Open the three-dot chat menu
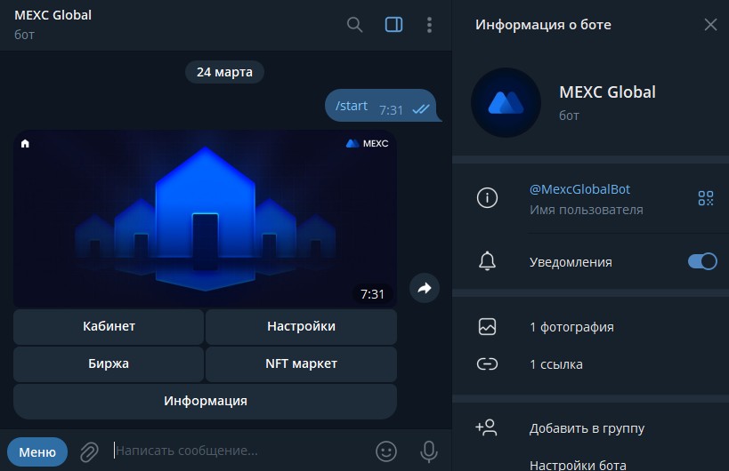Viewport: 729px width, 471px height. point(429,25)
